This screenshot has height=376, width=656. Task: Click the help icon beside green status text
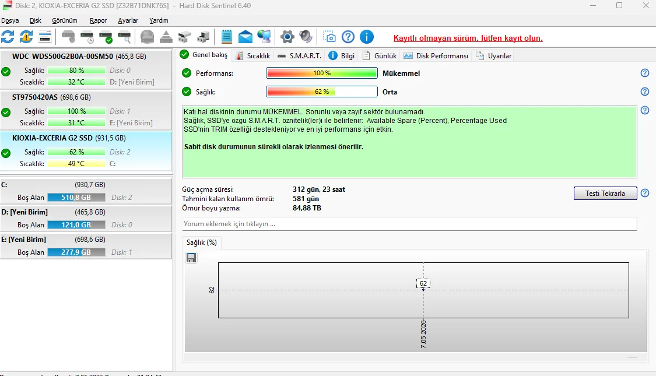tap(645, 110)
